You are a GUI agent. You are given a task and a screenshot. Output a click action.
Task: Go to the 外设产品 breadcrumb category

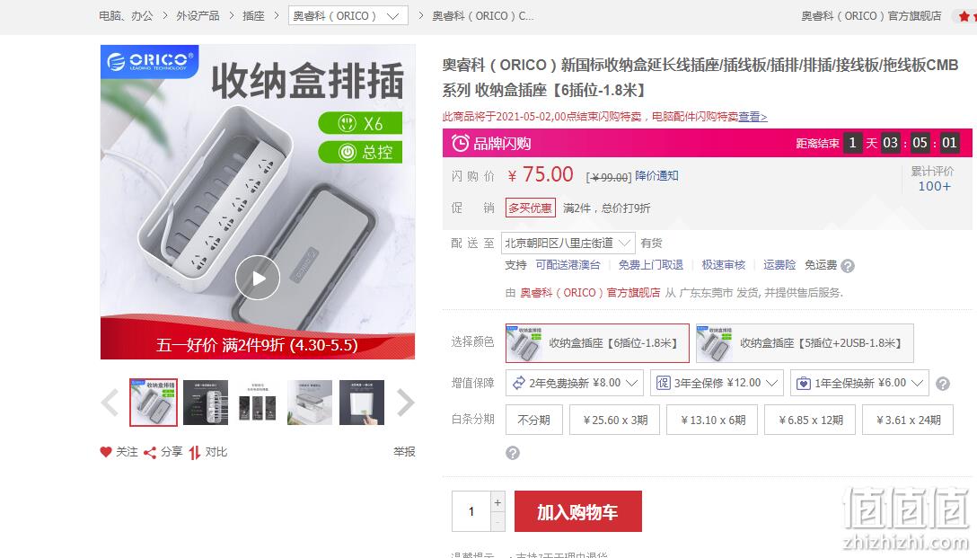click(x=198, y=15)
